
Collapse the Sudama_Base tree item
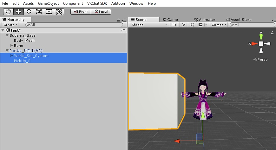tap(7, 35)
